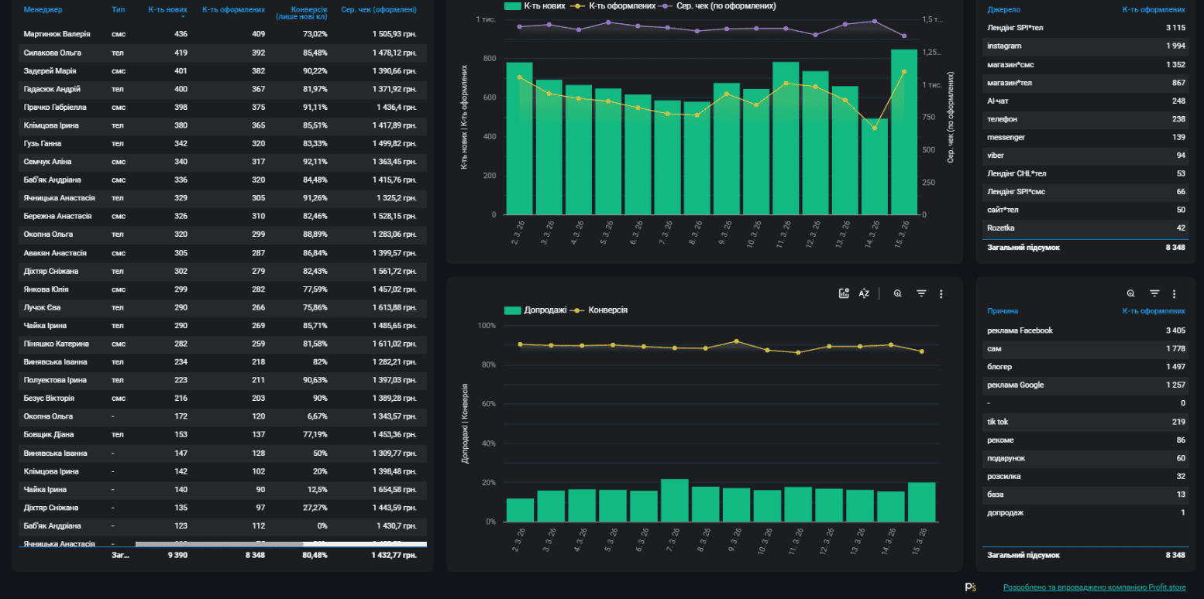This screenshot has height=599, width=1204.
Task: Click the A-Z sort icon on Допродажі chart
Action: pos(864,293)
